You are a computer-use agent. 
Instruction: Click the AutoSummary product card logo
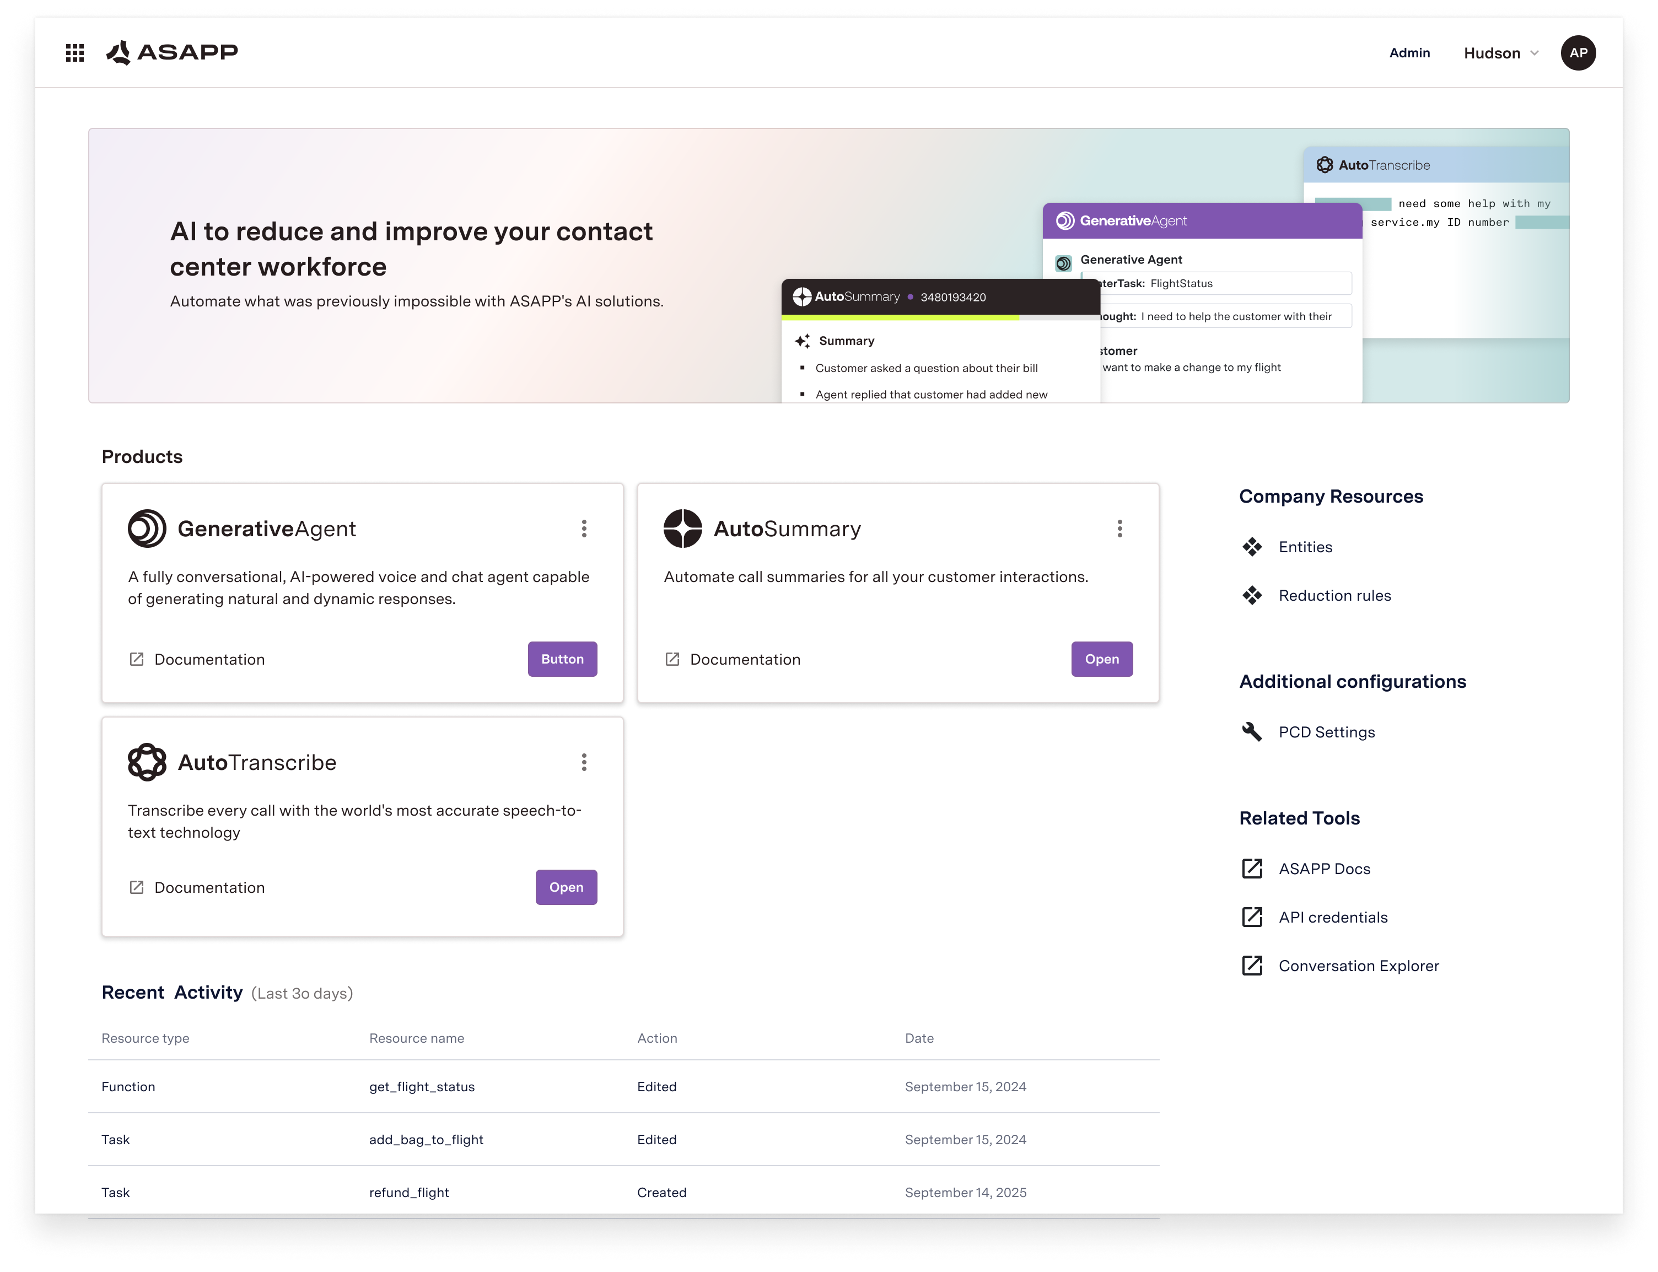pyautogui.click(x=682, y=529)
